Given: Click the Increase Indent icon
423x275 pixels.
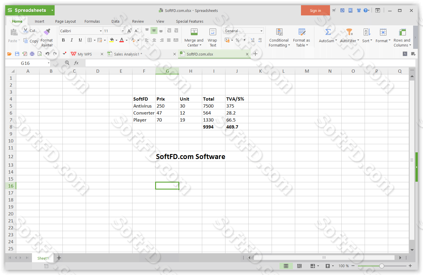Looking at the screenshot, I should coord(176,31).
